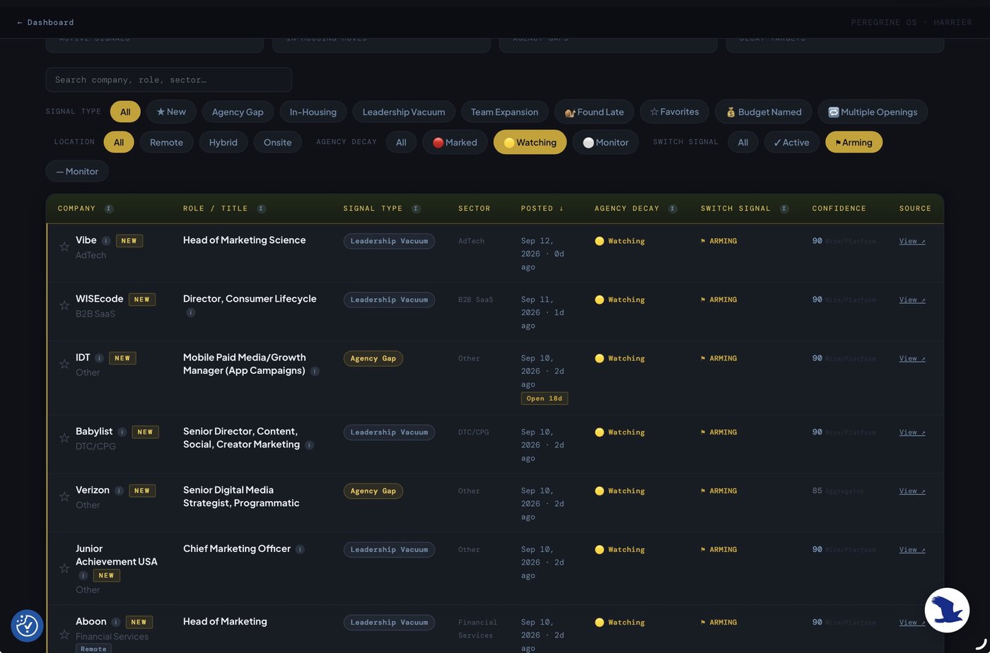Star the Aboon company row
990x653 pixels.
tap(64, 635)
